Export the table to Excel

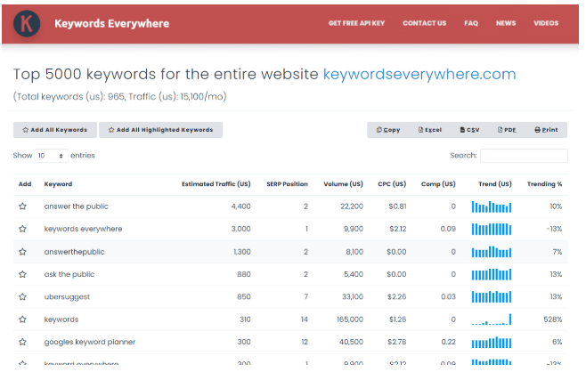click(x=430, y=130)
